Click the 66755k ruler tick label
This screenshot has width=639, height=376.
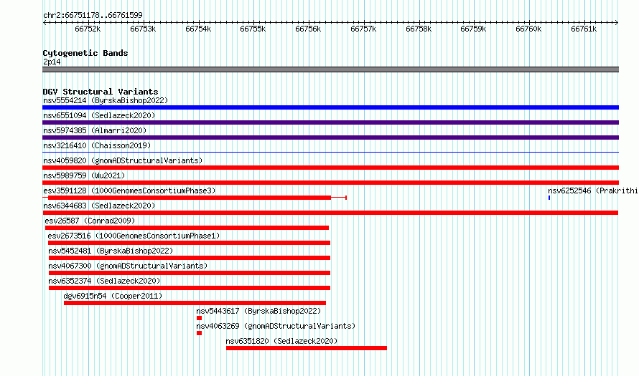[253, 29]
